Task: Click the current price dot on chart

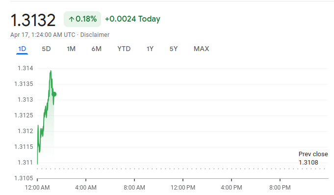Action: pos(54,94)
